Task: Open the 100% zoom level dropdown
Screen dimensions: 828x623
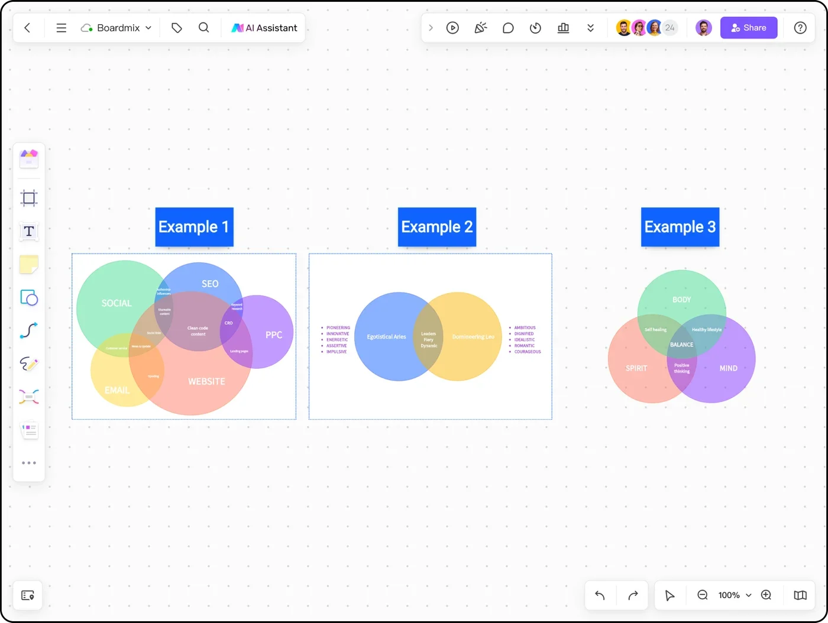Action: 735,595
